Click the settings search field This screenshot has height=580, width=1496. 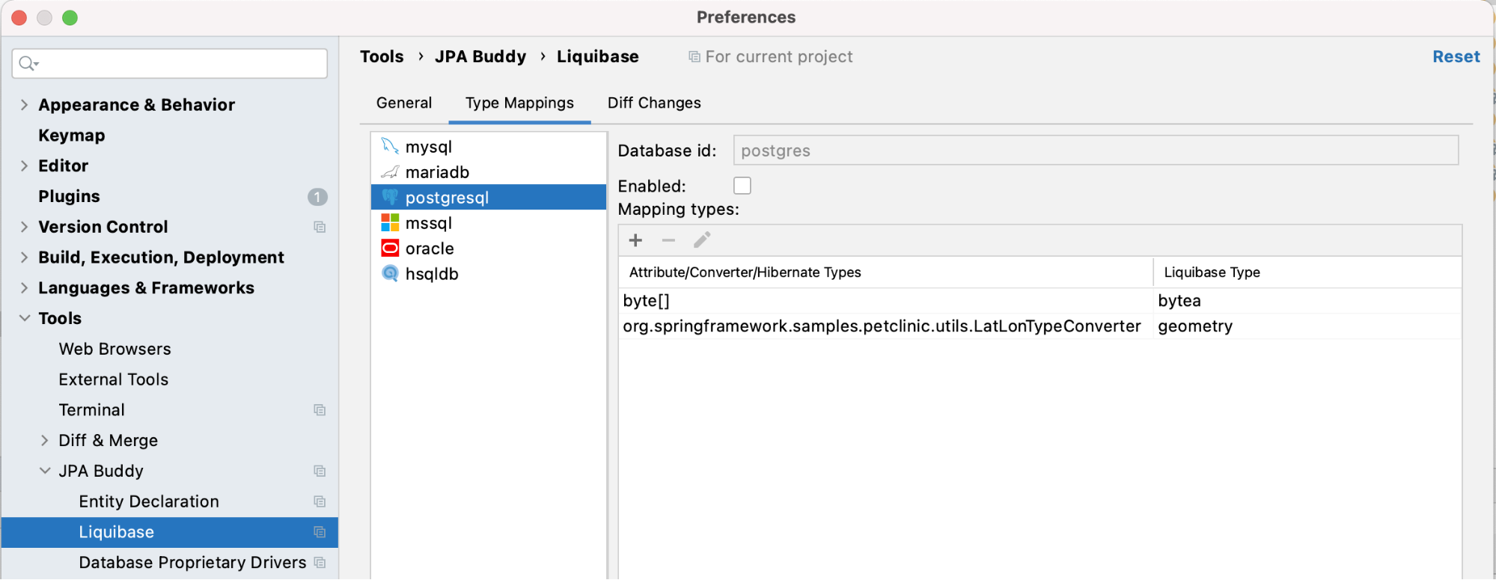click(170, 64)
